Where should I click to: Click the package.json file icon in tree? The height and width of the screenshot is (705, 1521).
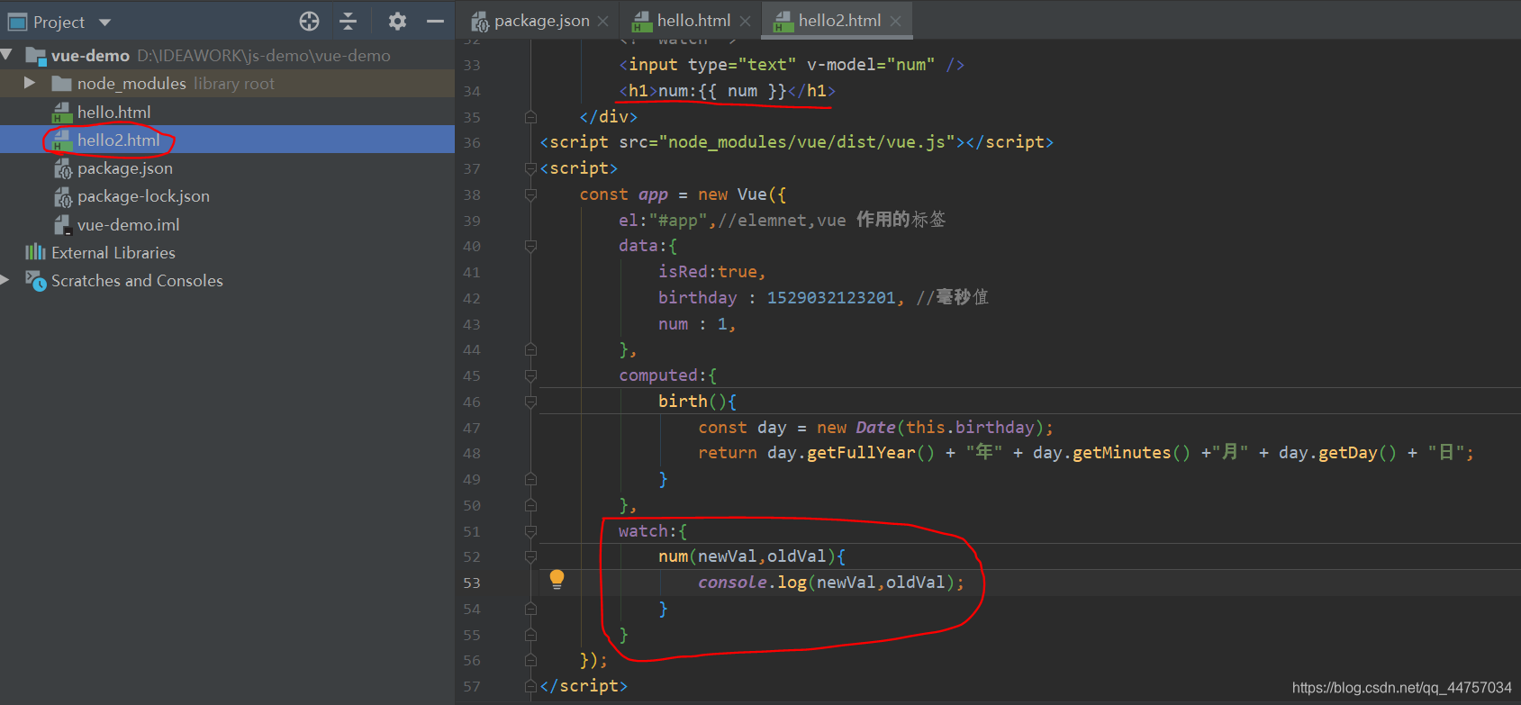[x=62, y=169]
